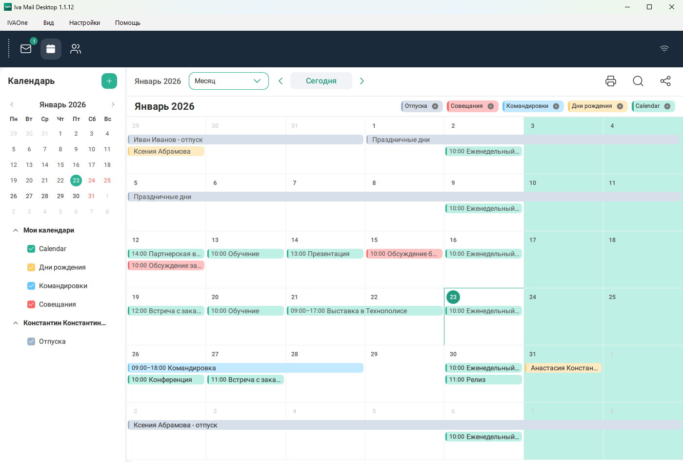Screen dimensions: 683x462
Task: Open the Месяц view dropdown
Action: click(228, 81)
